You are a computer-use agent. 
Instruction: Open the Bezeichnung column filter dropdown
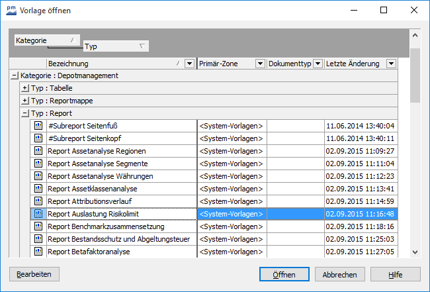pos(190,64)
